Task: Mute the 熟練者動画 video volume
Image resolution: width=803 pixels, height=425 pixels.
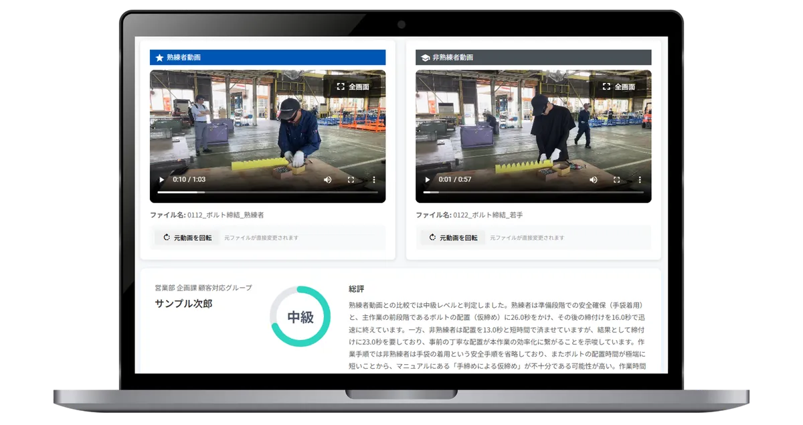Action: (x=328, y=180)
